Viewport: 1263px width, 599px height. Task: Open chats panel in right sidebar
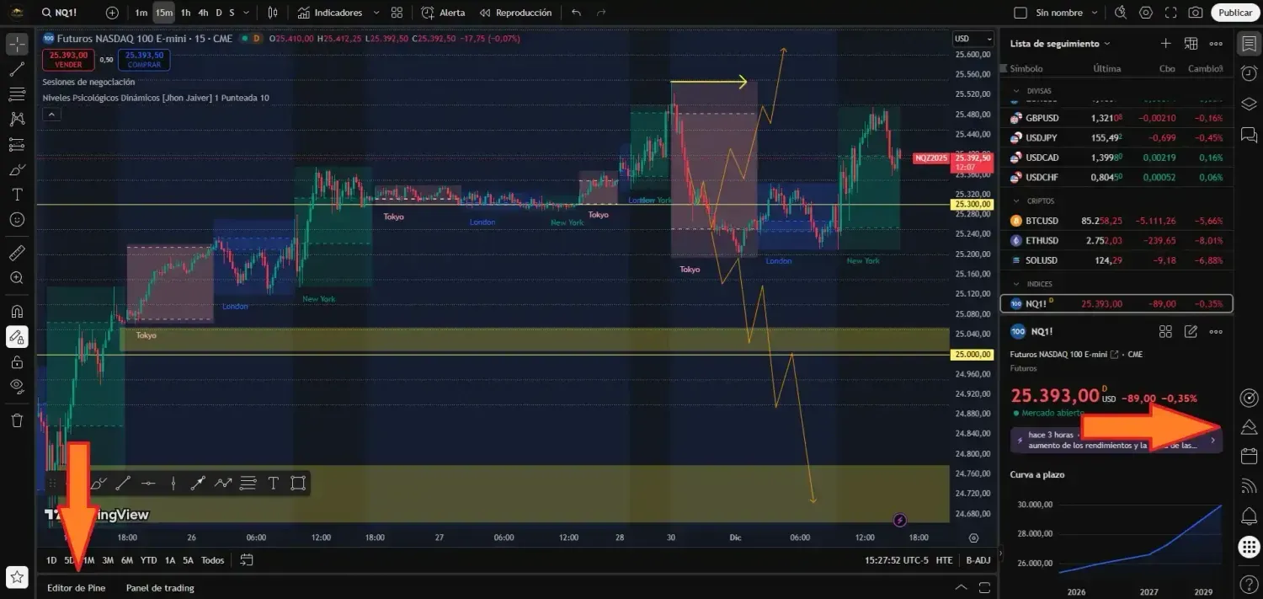pos(1249,134)
